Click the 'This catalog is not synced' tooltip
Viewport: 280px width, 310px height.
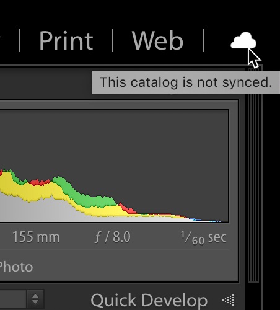coord(186,82)
